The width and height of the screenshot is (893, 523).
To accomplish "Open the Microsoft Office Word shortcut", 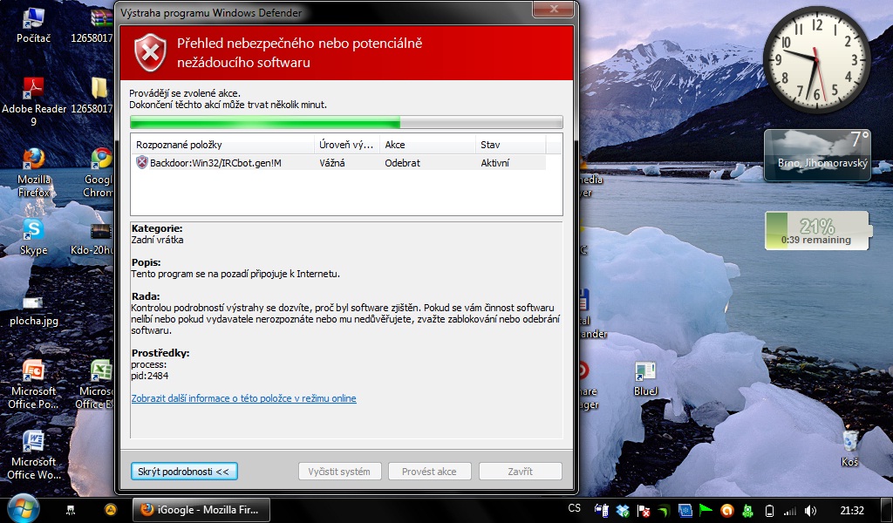I will point(33,455).
